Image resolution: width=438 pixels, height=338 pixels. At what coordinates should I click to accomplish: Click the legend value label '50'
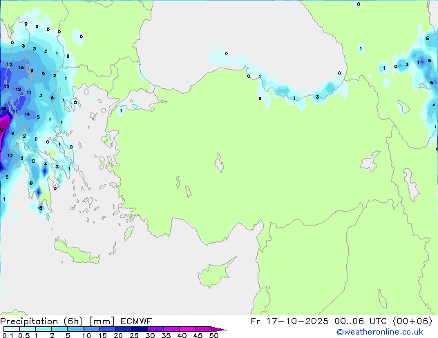(213, 335)
